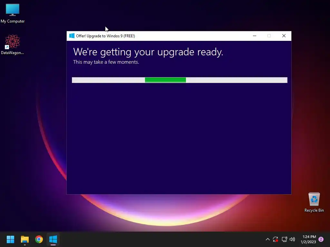This screenshot has height=247, width=330.
Task: Select the Recycle Bin desktop icon
Action: click(x=314, y=202)
